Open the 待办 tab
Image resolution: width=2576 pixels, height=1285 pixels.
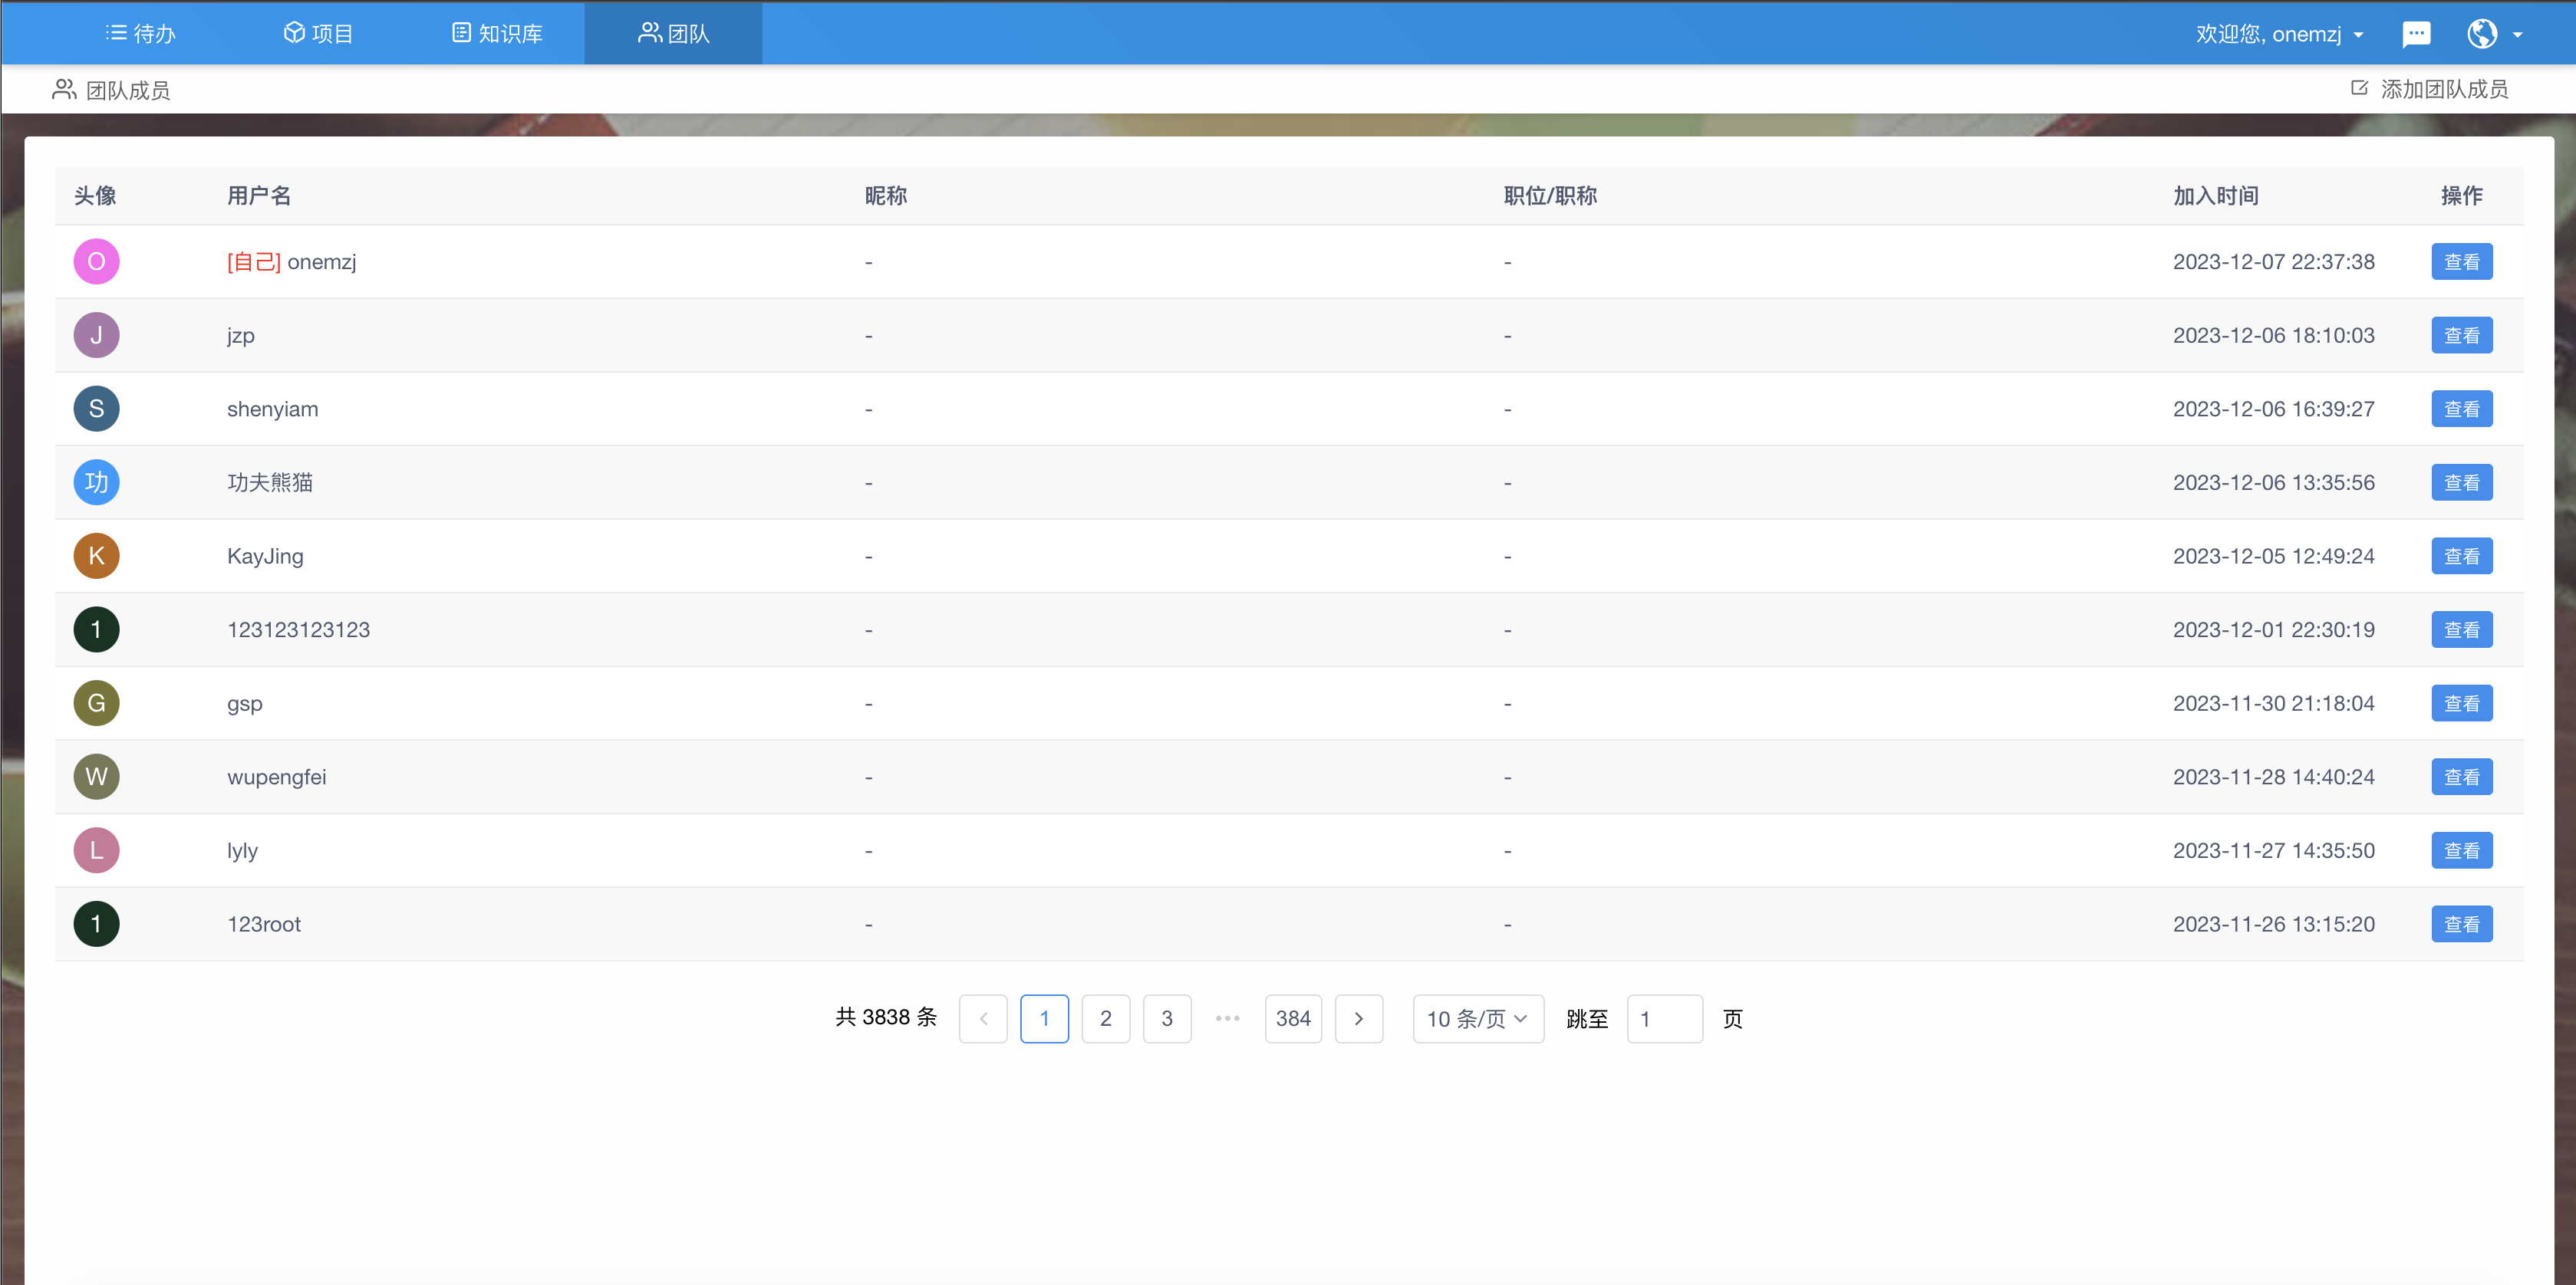[140, 34]
